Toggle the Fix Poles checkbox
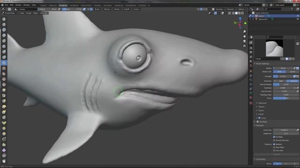Screen dimensions: 300x168 click(x=274, y=137)
